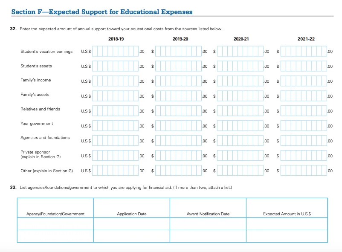Click the 2019-20 Other amount field
Screen dimensions: 342x252
(x=178, y=171)
